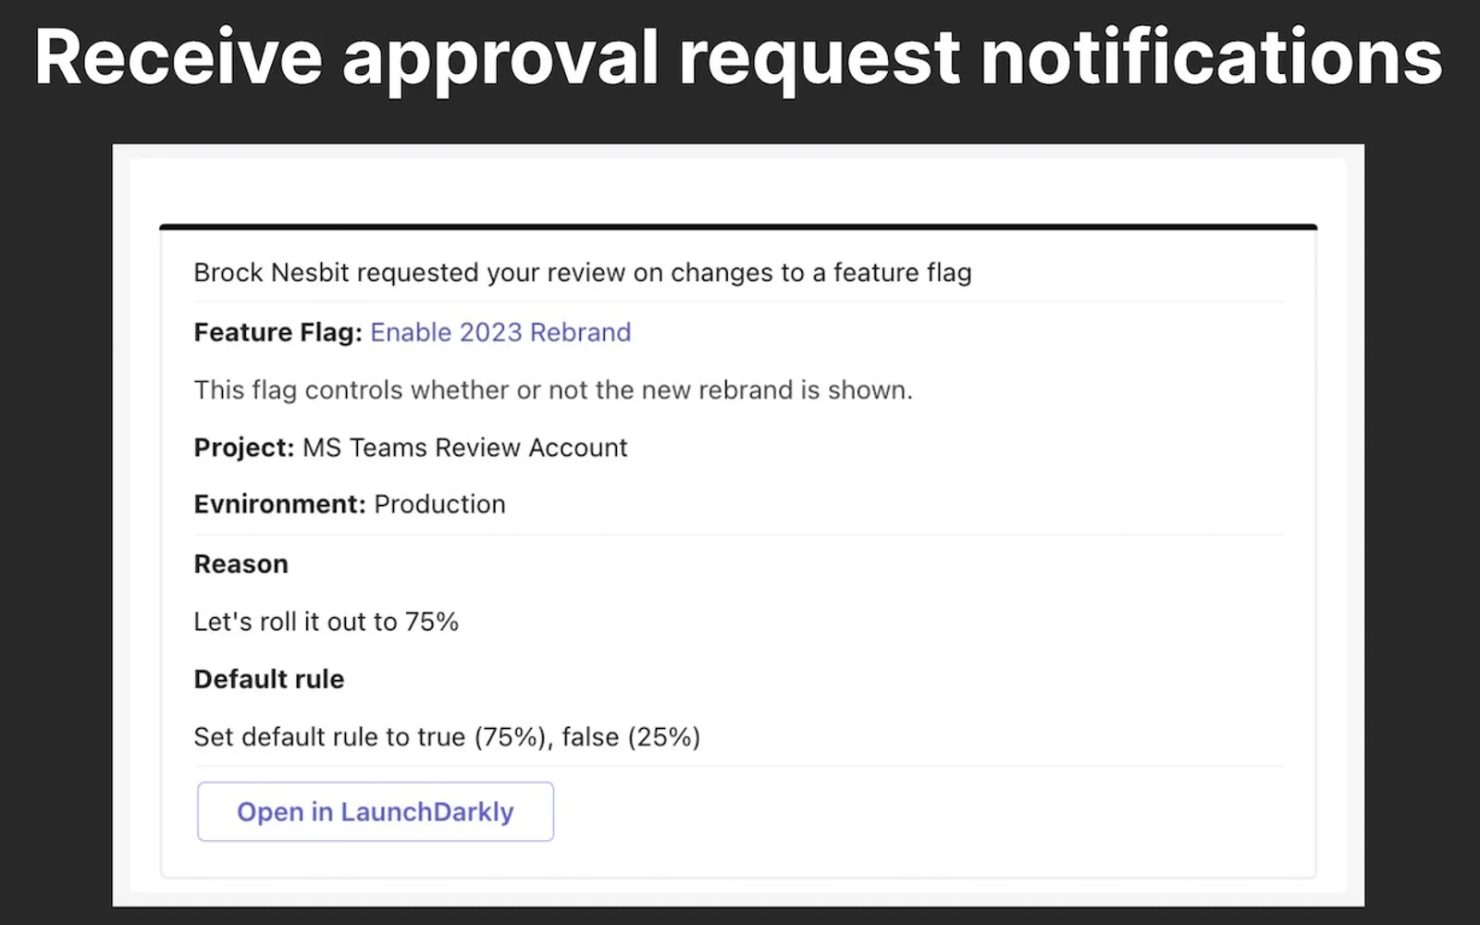Select the Default rule heading
The width and height of the screenshot is (1480, 925).
point(269,679)
